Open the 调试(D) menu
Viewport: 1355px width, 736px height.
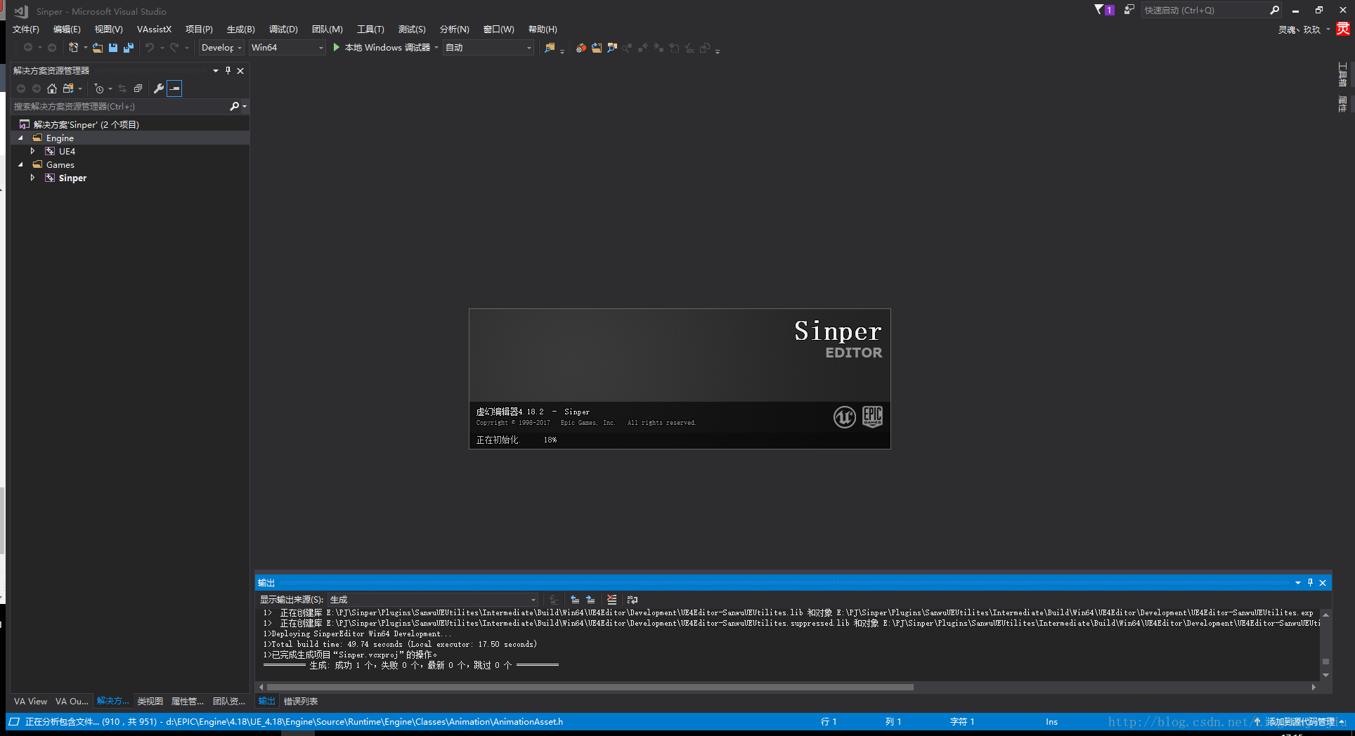pos(283,29)
